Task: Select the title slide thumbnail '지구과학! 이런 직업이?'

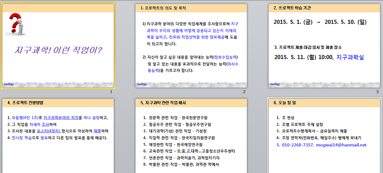Action: point(58,46)
